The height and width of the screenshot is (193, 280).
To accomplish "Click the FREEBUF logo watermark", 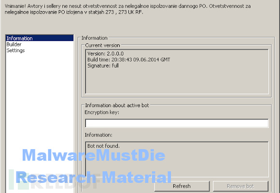I will point(54,179).
